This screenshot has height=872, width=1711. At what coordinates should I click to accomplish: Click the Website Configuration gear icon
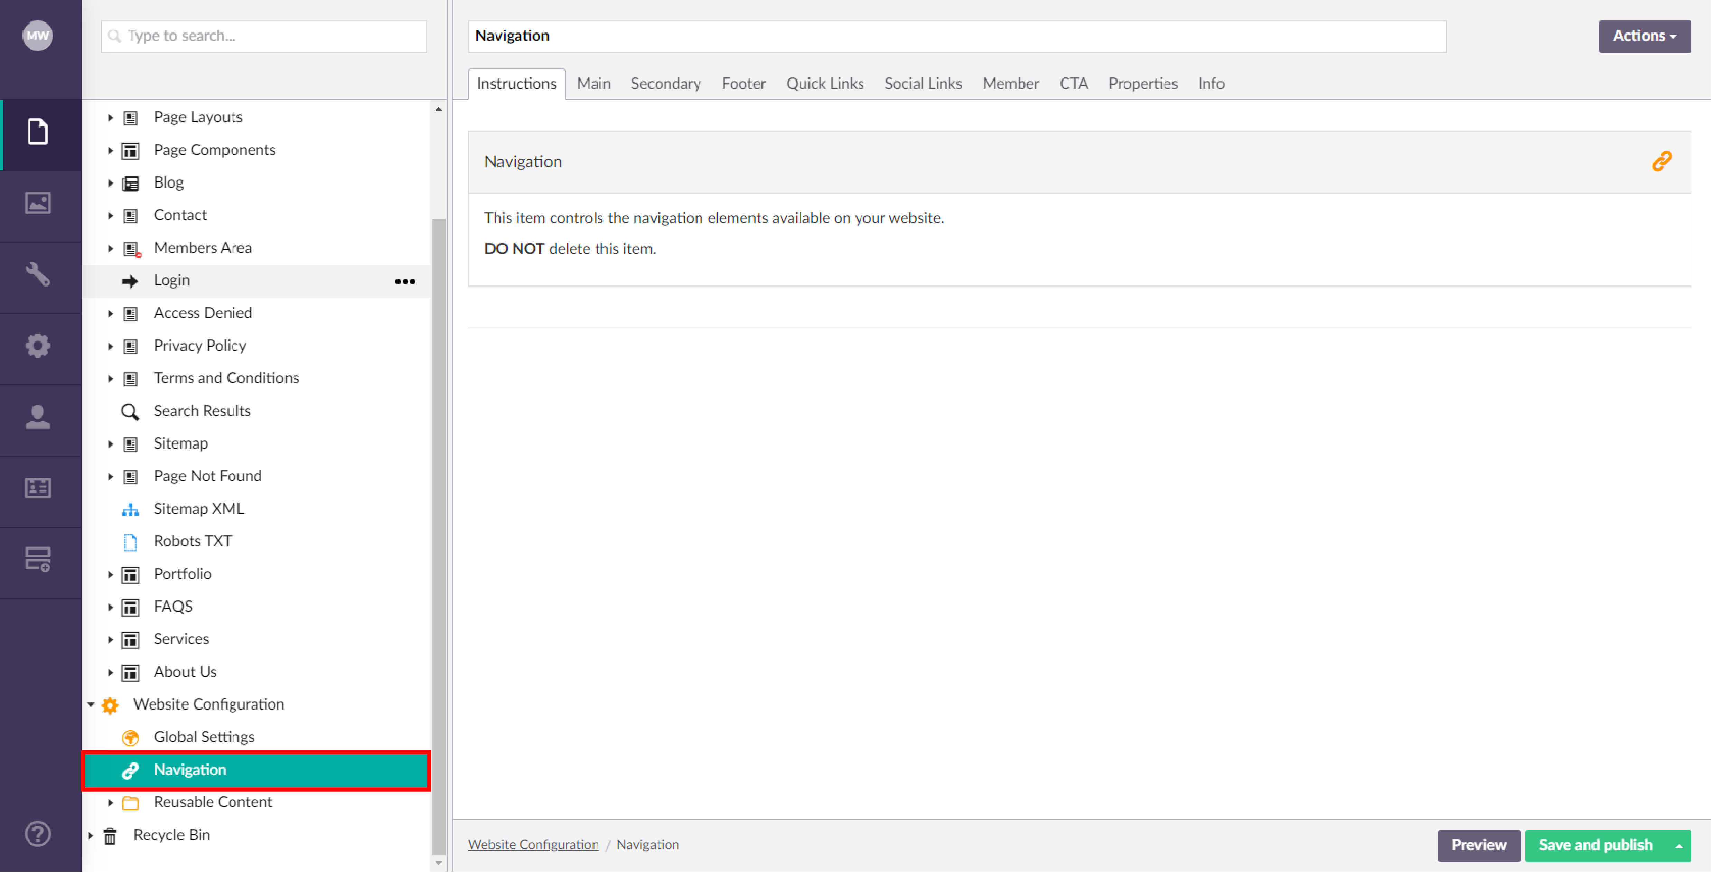coord(110,705)
